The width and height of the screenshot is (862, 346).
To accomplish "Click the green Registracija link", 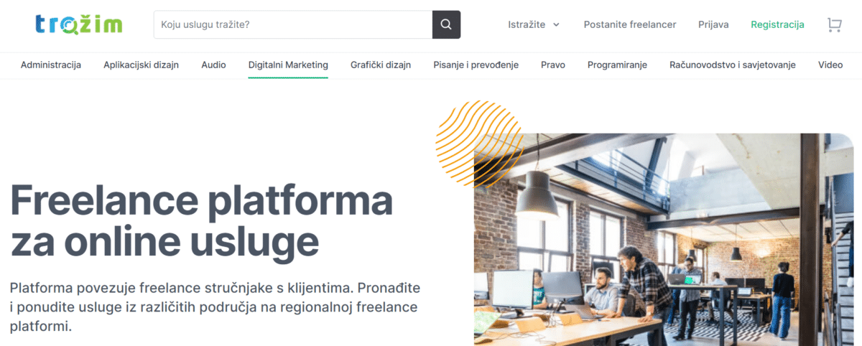I will 777,24.
